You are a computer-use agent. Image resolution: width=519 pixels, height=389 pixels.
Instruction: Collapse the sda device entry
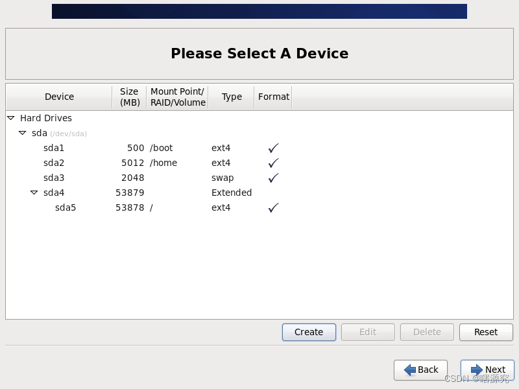click(x=23, y=133)
